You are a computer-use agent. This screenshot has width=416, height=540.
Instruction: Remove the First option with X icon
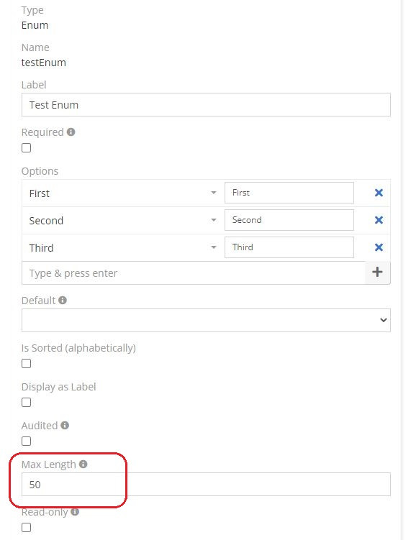point(379,193)
